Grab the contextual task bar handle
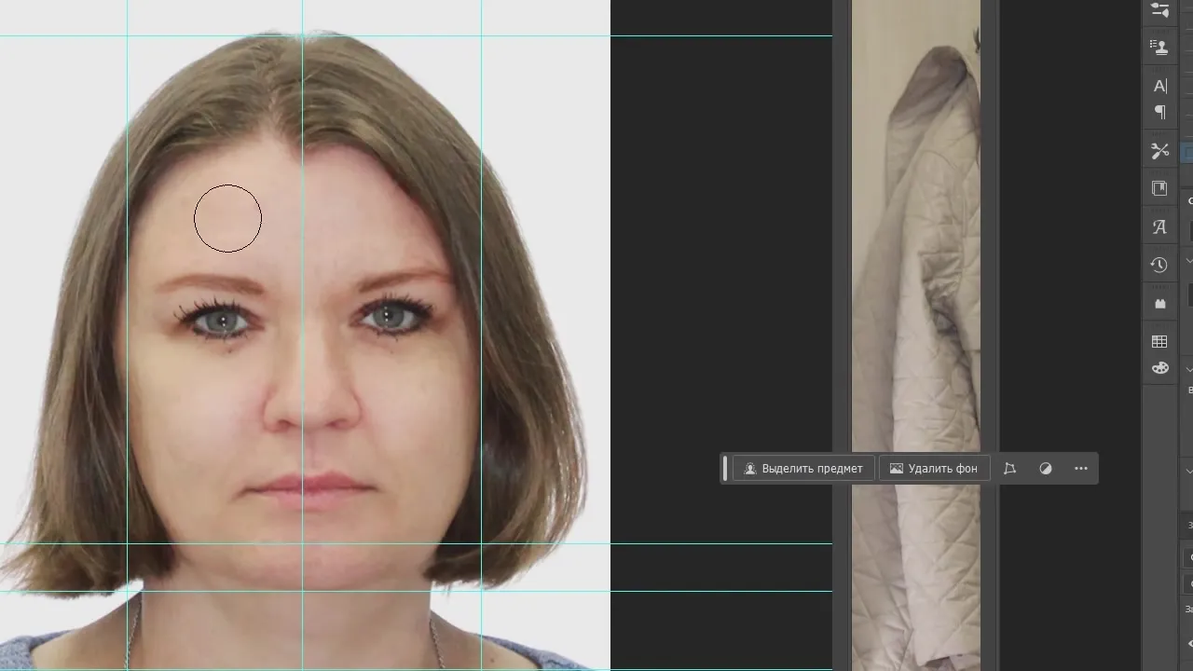The width and height of the screenshot is (1193, 671). pyautogui.click(x=725, y=469)
